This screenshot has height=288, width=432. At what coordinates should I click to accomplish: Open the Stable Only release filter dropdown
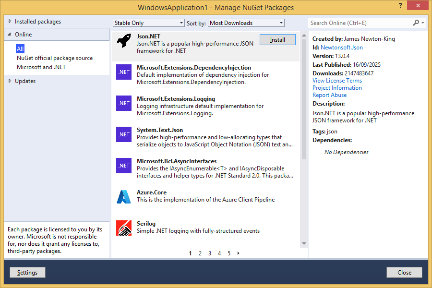click(148, 23)
